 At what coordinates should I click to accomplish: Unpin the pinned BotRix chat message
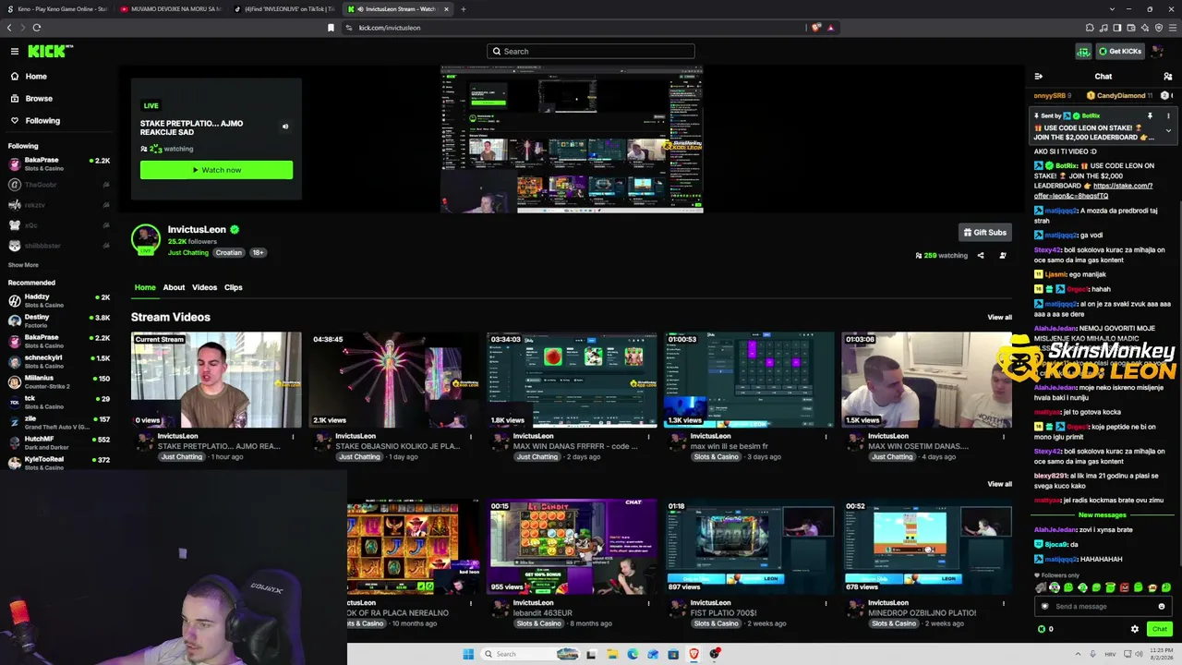point(1150,115)
